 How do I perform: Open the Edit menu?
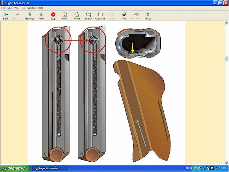pos(9,8)
